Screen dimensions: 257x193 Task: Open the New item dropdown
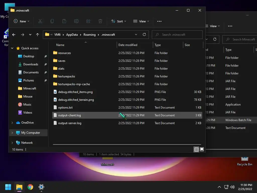22,21
